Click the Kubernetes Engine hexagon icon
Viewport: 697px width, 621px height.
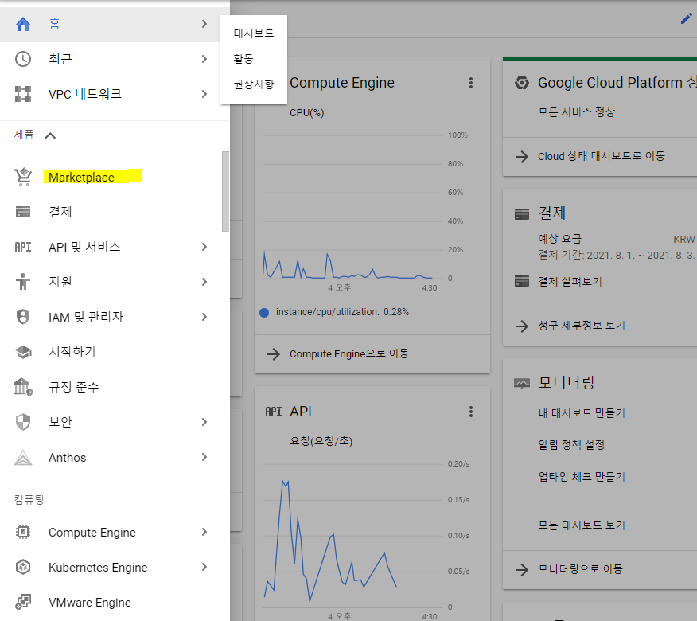[x=23, y=567]
